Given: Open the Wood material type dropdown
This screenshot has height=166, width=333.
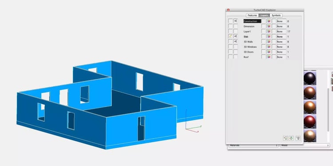Looking at the screenshot, I should pyautogui.click(x=305, y=146).
